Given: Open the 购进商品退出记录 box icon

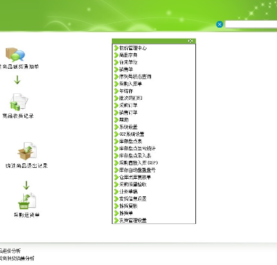Looking at the screenshot, I should pos(27,151).
